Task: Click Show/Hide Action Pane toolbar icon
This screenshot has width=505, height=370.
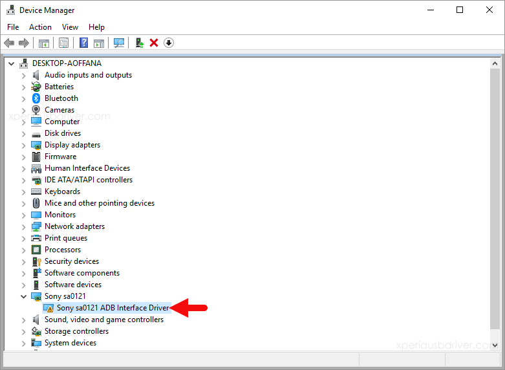Action: (99, 43)
